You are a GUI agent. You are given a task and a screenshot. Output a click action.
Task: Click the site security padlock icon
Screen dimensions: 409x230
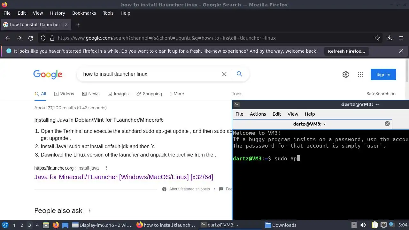(x=52, y=38)
